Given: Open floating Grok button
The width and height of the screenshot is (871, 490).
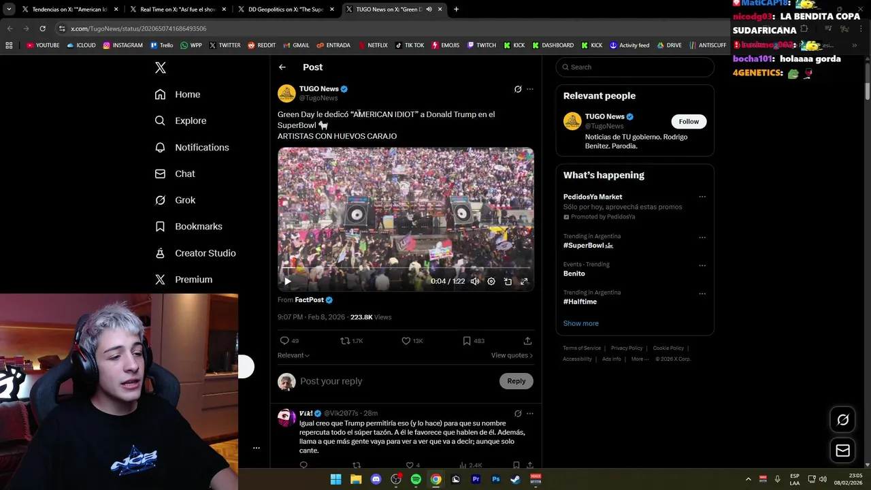Looking at the screenshot, I should coord(842,420).
